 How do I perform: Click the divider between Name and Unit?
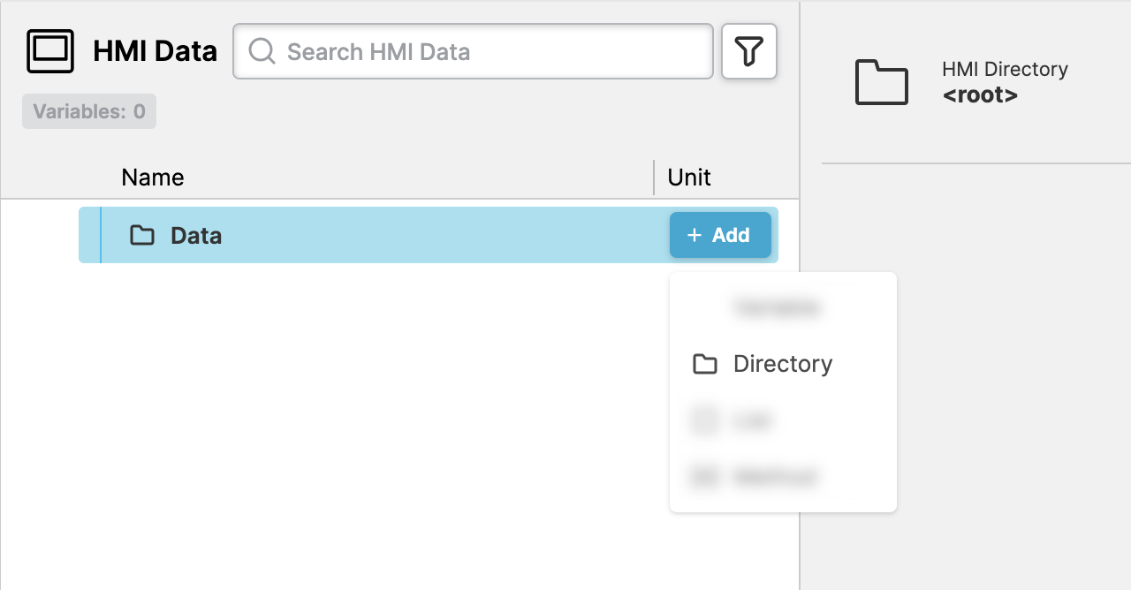654,178
